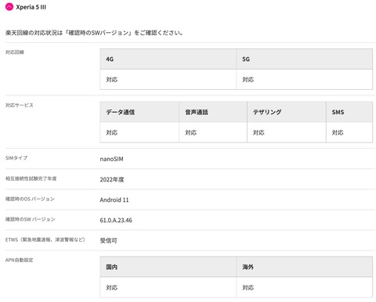
Task: Click the 国内 column header
Action: pyautogui.click(x=168, y=267)
